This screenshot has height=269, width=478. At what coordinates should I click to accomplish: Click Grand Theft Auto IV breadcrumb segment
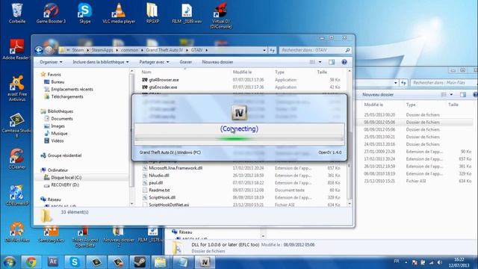coord(164,50)
